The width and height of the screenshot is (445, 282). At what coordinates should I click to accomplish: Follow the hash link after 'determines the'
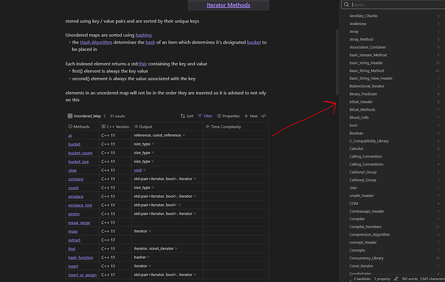pos(150,42)
